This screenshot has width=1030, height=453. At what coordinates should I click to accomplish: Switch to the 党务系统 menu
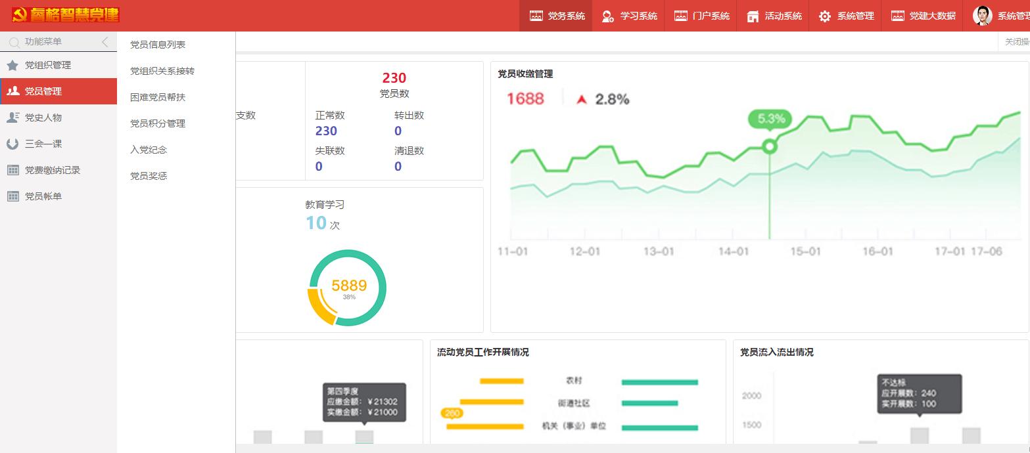[555, 16]
